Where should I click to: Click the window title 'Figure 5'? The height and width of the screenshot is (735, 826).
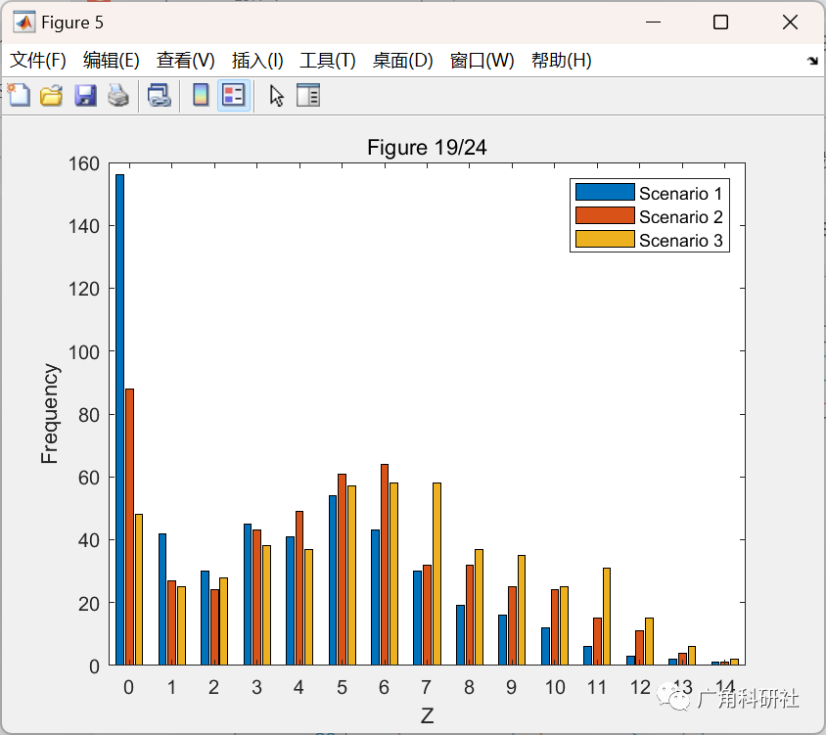pos(72,23)
